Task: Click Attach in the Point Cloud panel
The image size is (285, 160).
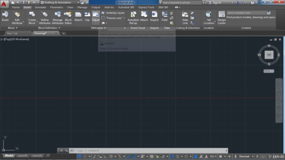Action: tap(144, 16)
